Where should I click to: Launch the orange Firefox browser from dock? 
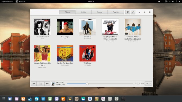click(23, 99)
